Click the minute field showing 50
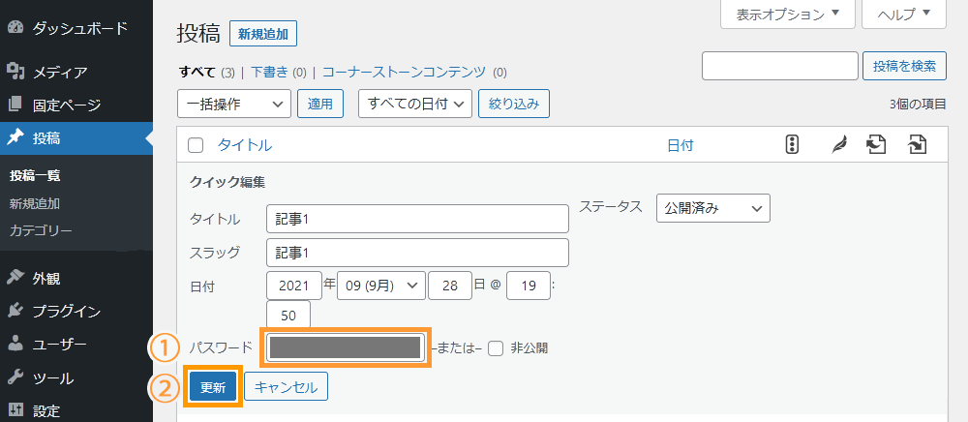 coord(288,316)
